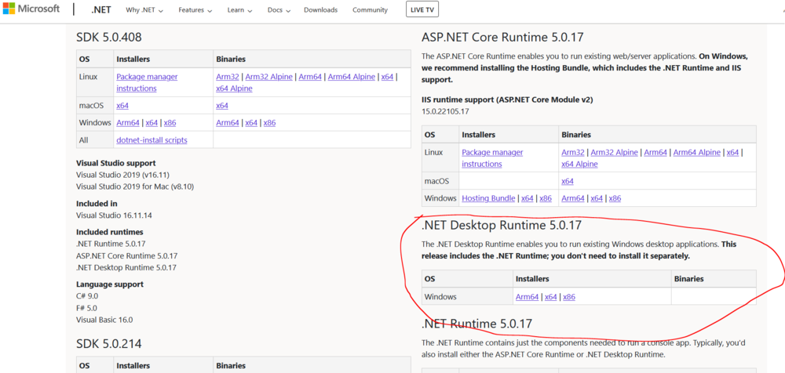785x373 pixels.
Task: Download .NET Desktop Runtime Windows x64 installer
Action: tap(550, 297)
